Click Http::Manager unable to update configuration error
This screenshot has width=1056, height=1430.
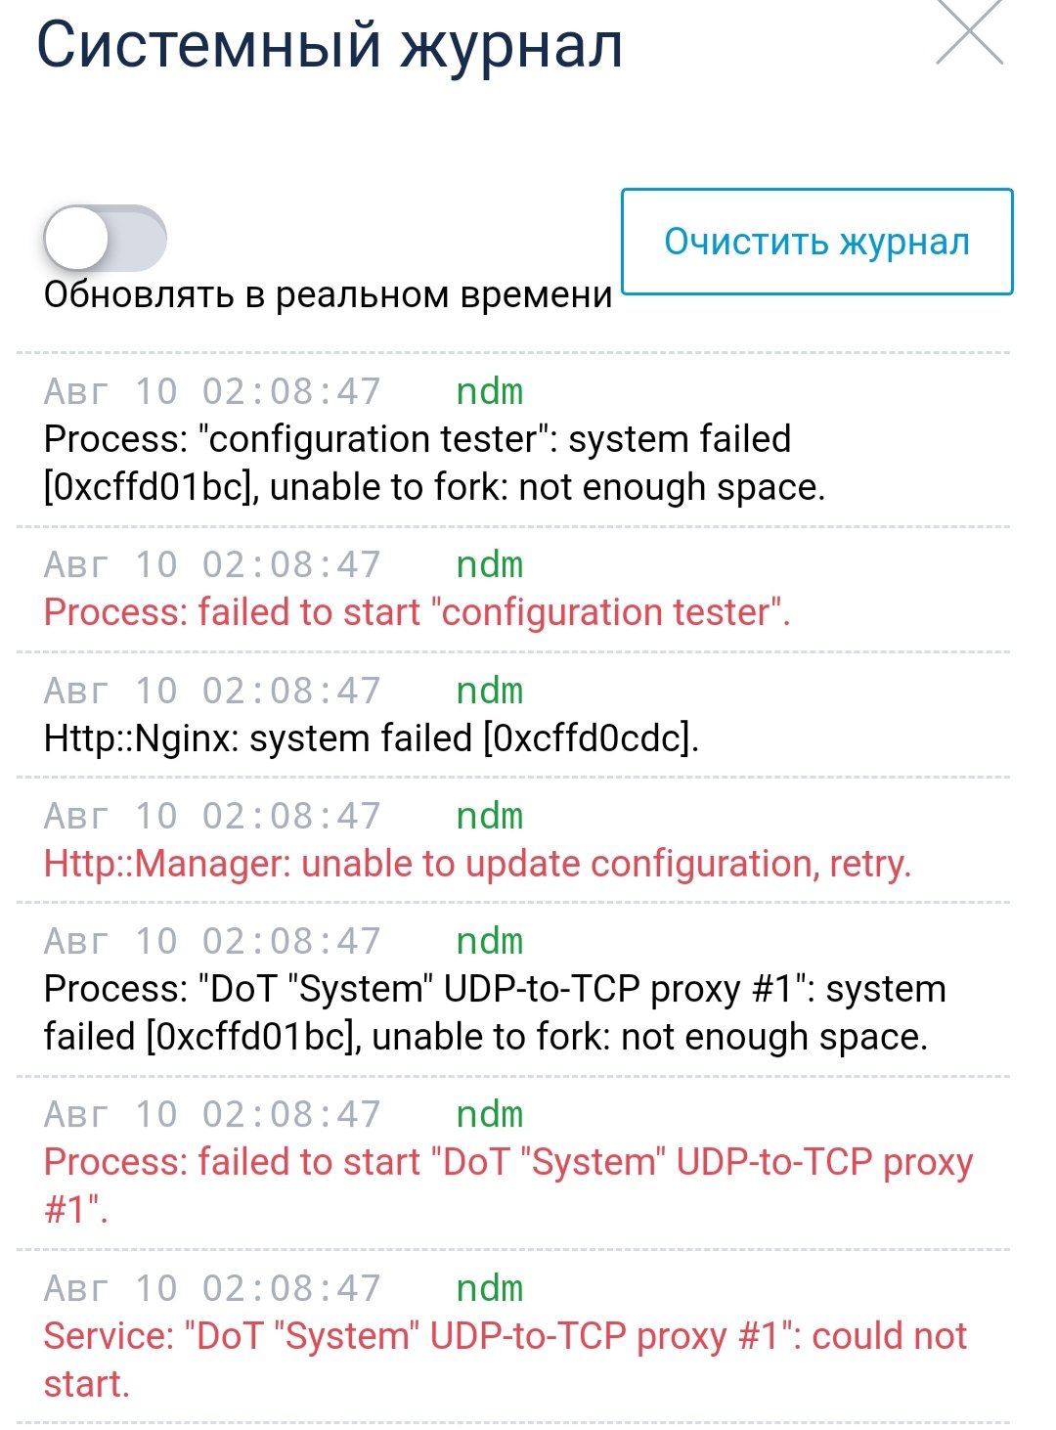click(478, 864)
